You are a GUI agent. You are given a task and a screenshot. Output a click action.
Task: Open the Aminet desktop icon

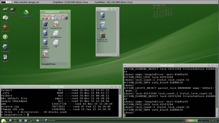(x=5, y=57)
